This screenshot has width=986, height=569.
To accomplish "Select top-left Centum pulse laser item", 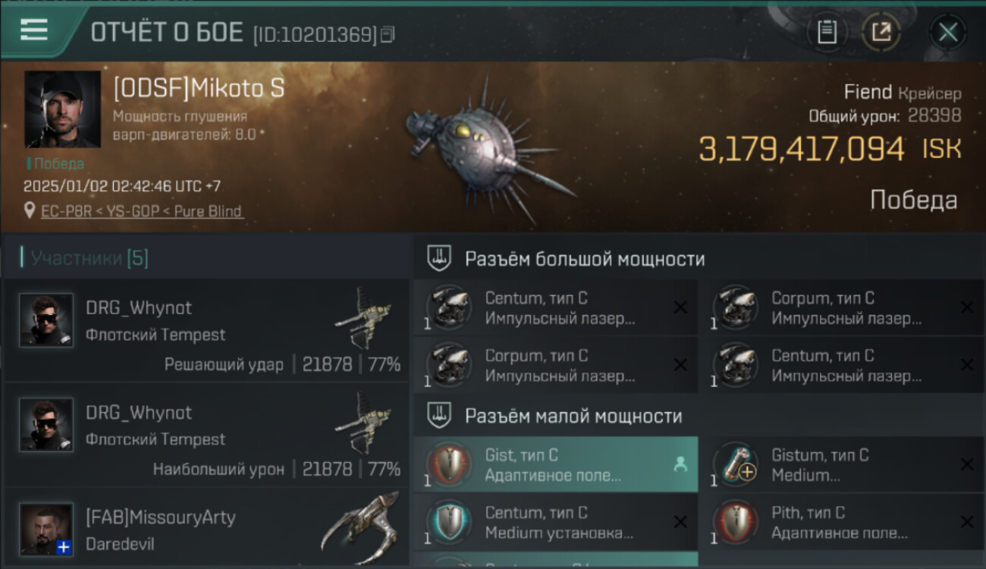I will click(556, 308).
